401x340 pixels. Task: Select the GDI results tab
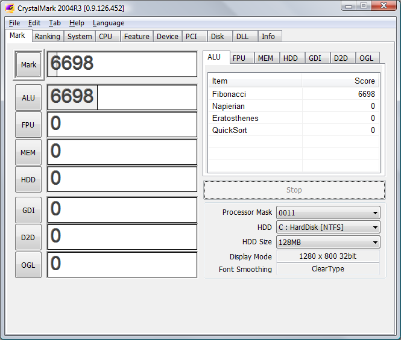[x=317, y=58]
